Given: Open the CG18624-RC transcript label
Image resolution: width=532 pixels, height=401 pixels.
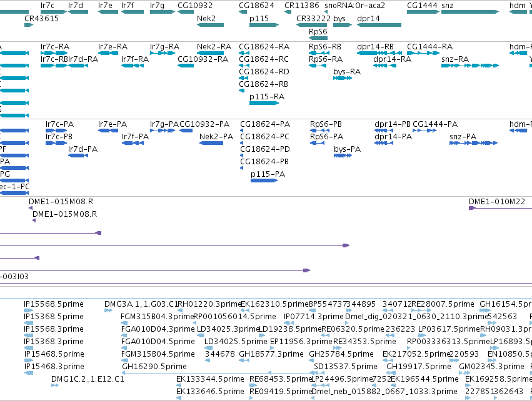Looking at the screenshot, I should pos(264,59).
